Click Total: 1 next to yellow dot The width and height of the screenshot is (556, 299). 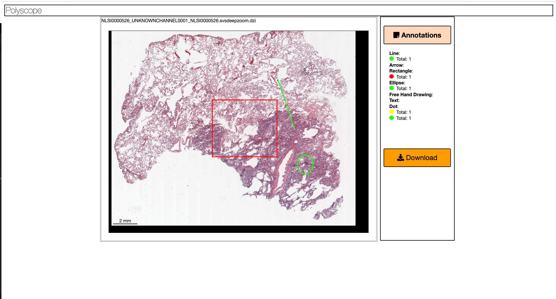click(403, 112)
